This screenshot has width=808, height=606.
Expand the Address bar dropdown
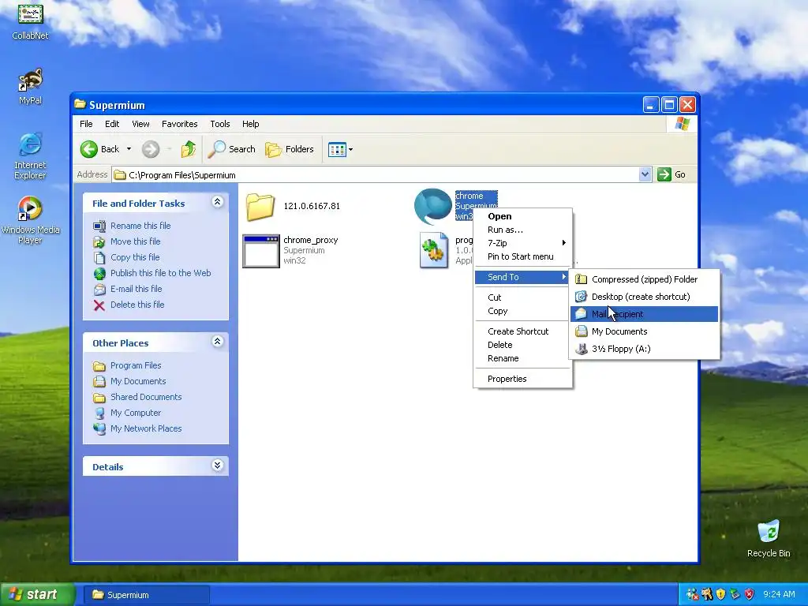[x=645, y=174]
